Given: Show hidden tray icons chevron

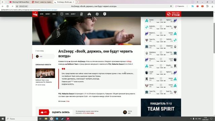Looking at the screenshot, I should pyautogui.click(x=191, y=119).
